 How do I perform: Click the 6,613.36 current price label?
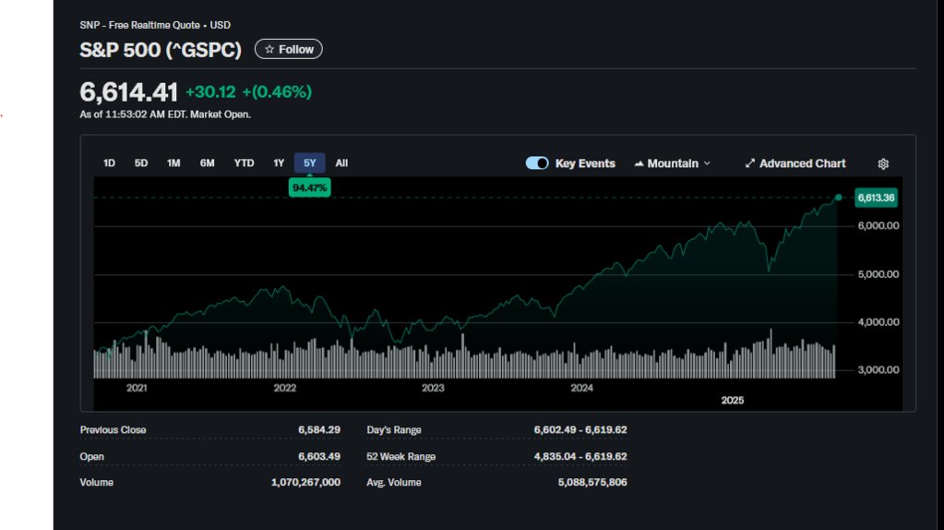(x=876, y=198)
